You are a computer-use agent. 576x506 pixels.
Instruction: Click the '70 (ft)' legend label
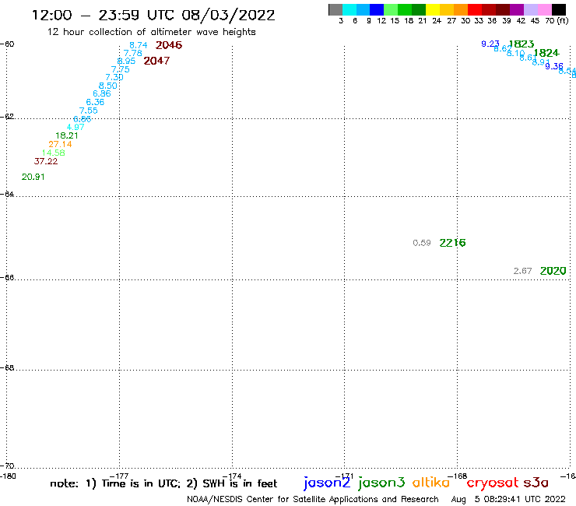point(557,20)
